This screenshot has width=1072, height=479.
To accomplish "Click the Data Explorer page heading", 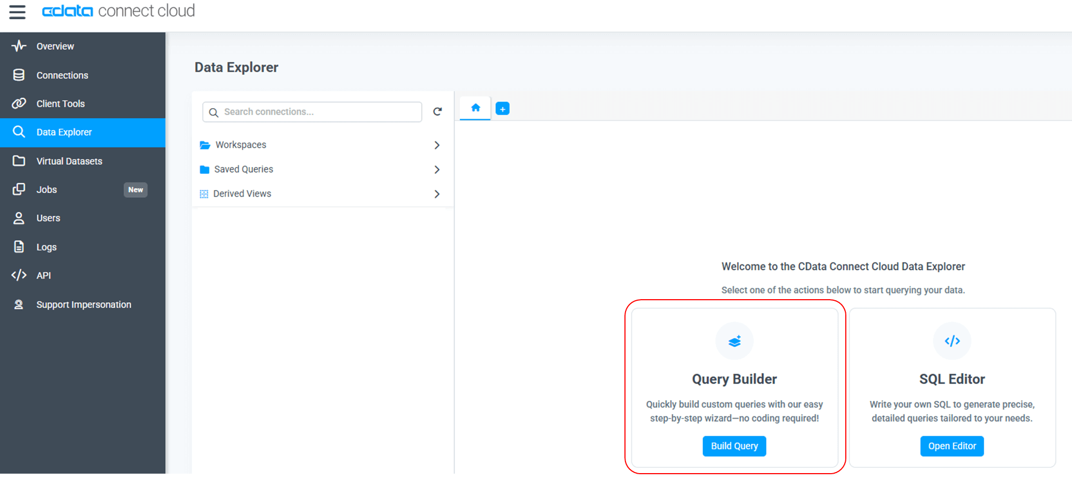I will 236,67.
